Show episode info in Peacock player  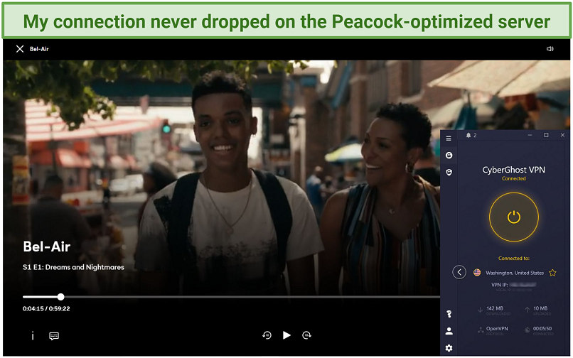(x=33, y=336)
